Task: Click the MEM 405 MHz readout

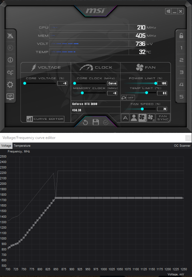Action: [x=140, y=36]
